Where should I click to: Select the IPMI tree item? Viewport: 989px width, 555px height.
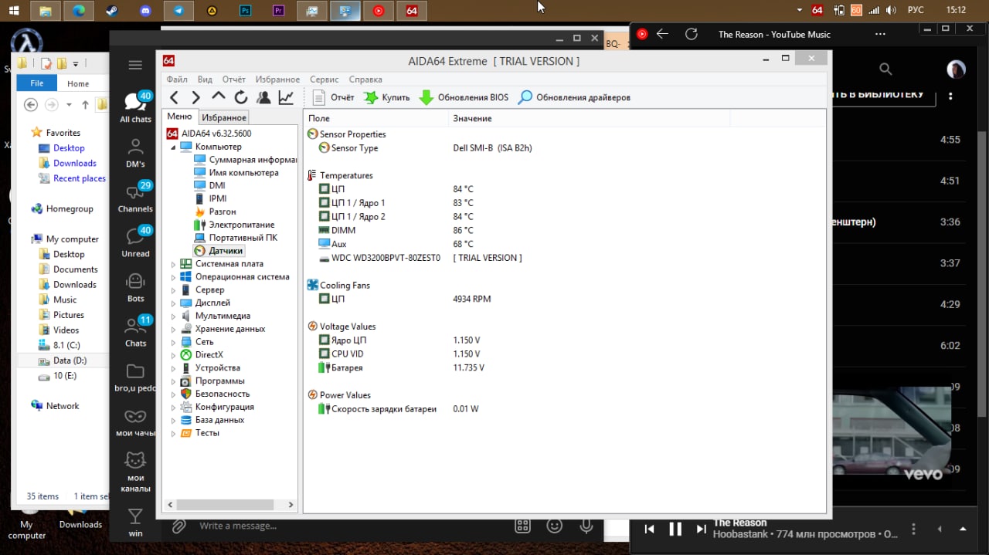click(210, 199)
